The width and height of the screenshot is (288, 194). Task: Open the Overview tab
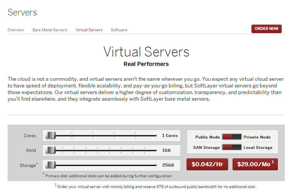(x=16, y=30)
